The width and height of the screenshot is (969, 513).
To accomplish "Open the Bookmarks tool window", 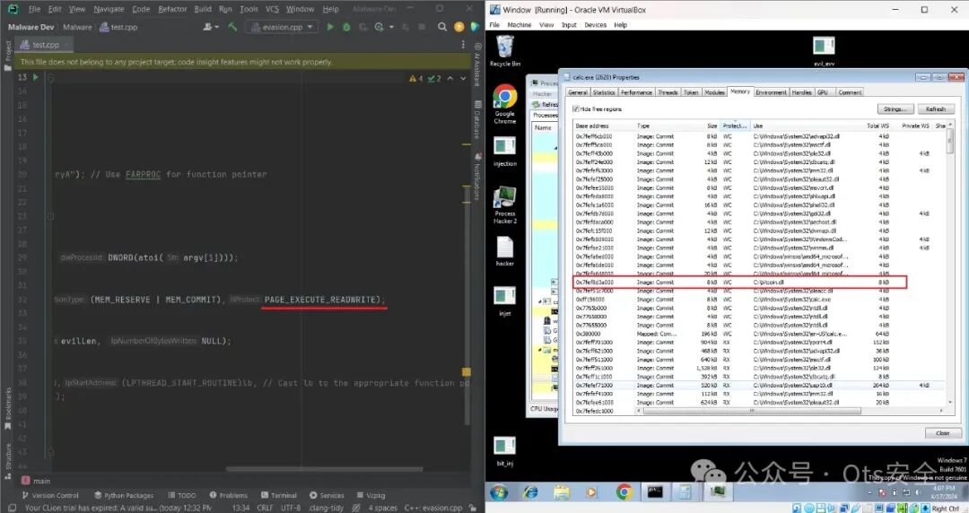I will click(7, 408).
